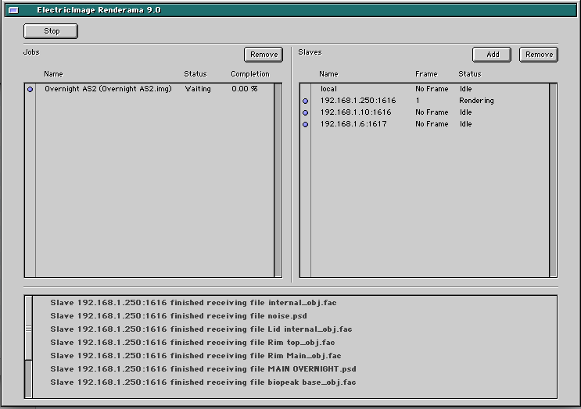
Task: Click the blue status dot of Overnight AS2 job
Action: (30, 90)
